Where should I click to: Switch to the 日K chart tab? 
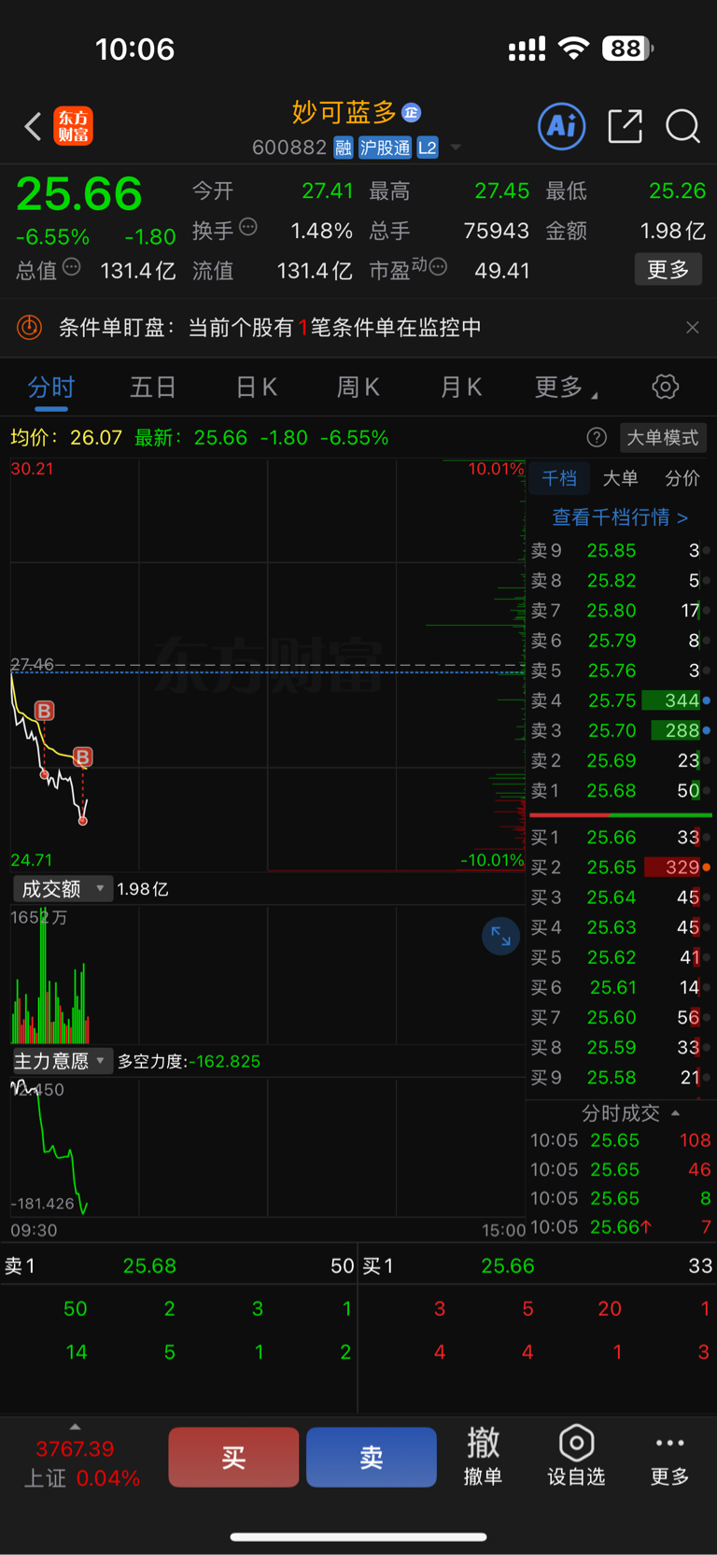256,388
